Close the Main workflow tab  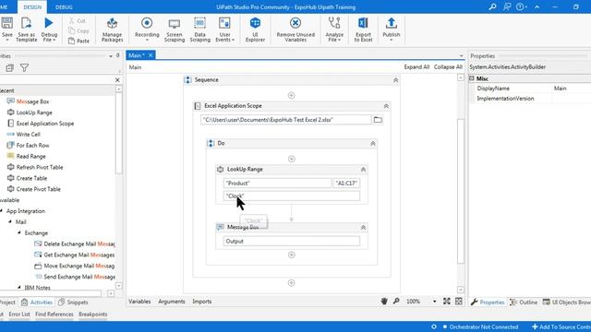(x=151, y=55)
